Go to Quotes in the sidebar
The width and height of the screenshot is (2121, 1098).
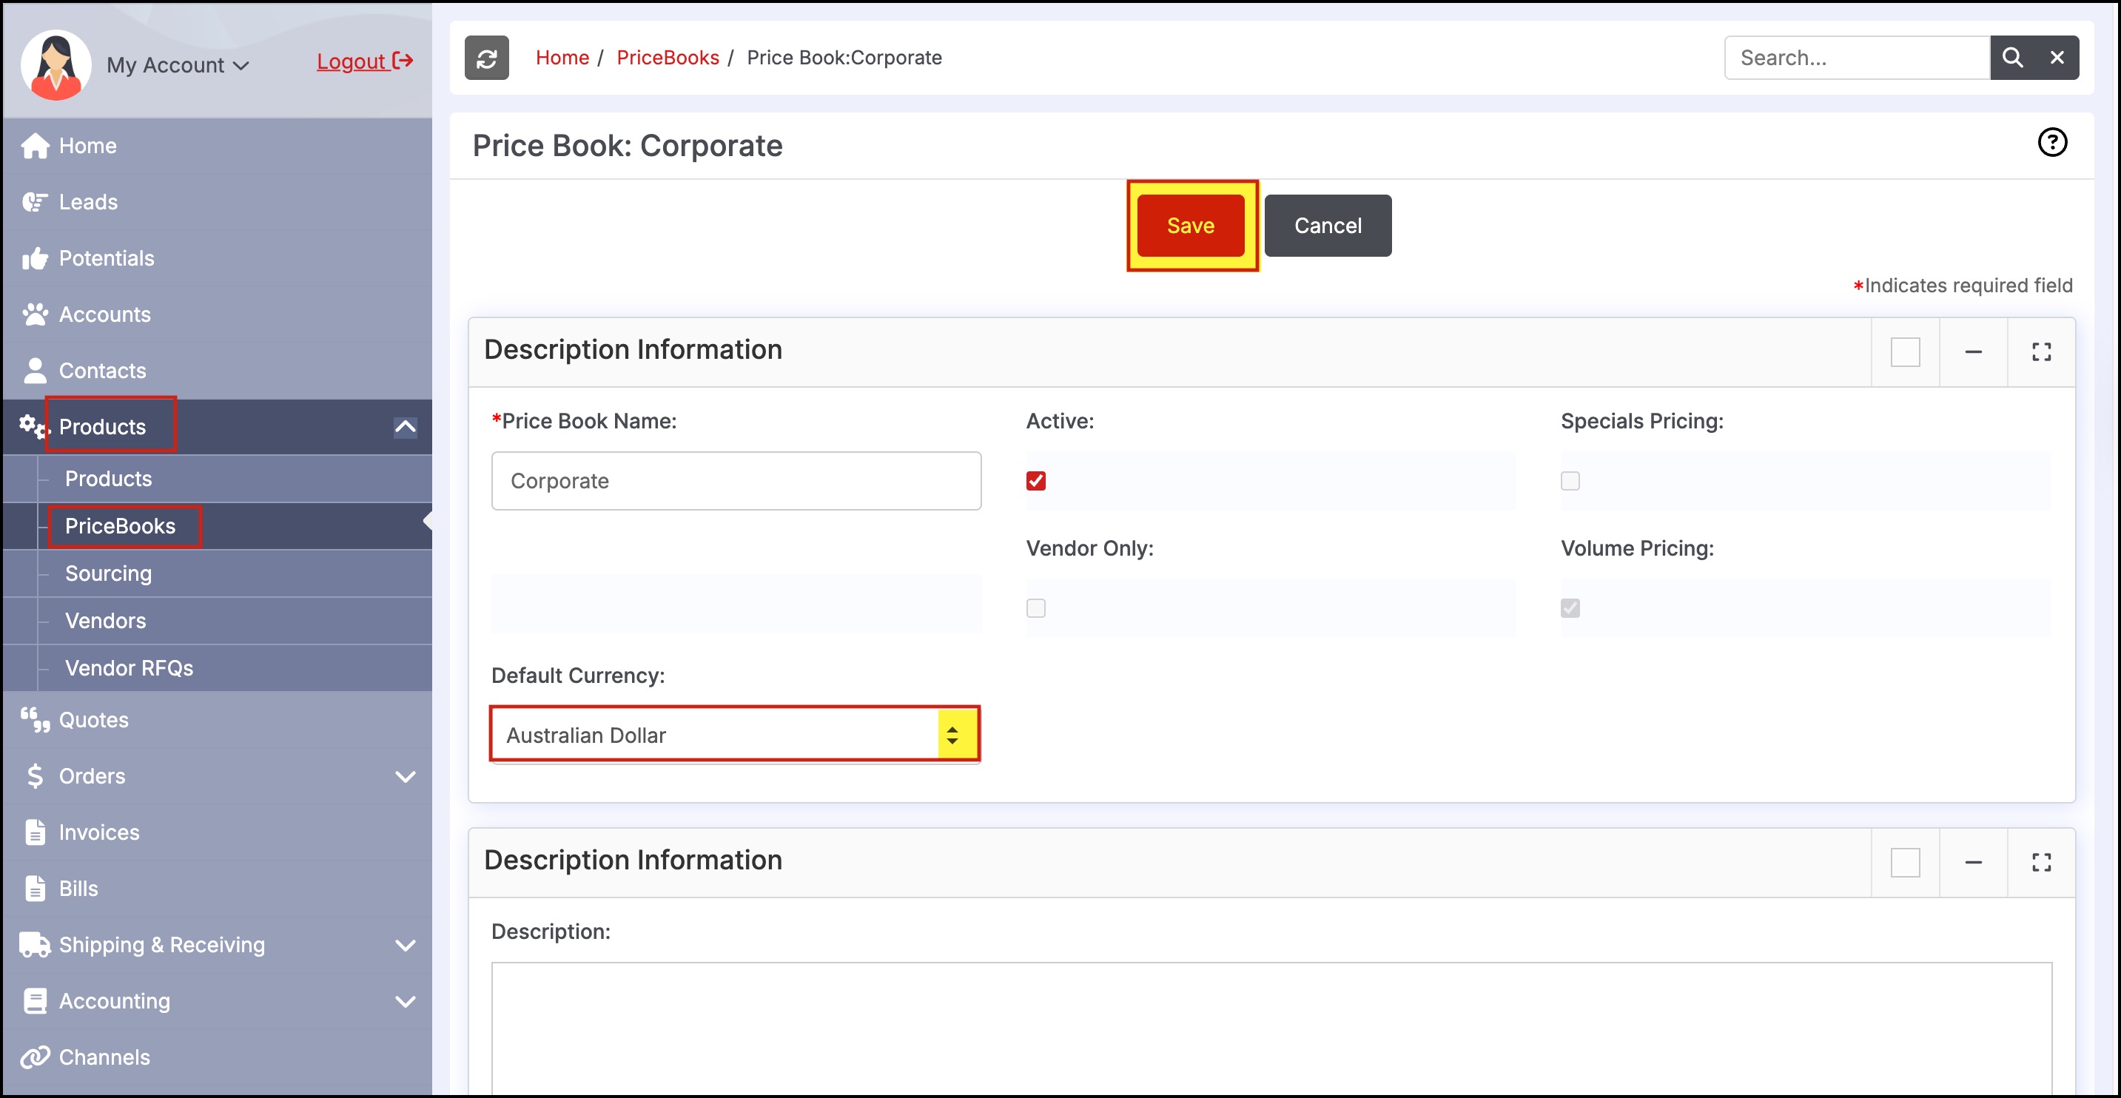point(94,720)
